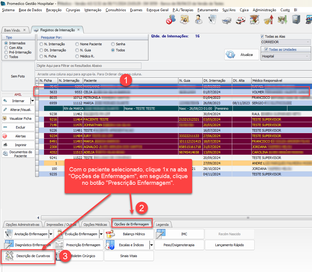Screen dimensions: 312x272
Task: Toggle the 'Todas as Alas' checkbox
Action: click(x=263, y=36)
